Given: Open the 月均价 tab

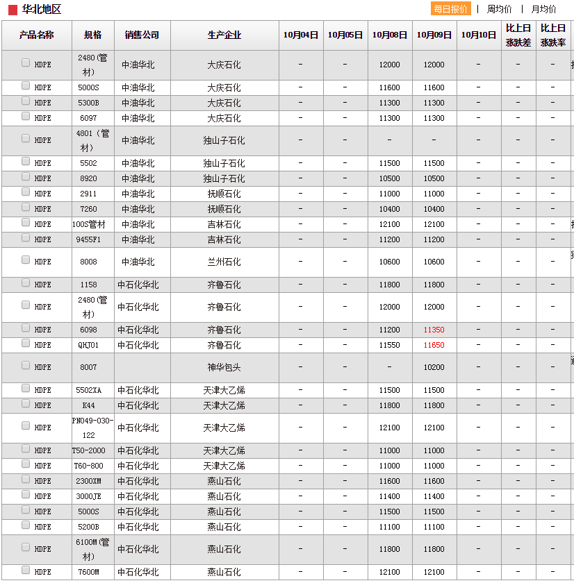Looking at the screenshot, I should 543,9.
